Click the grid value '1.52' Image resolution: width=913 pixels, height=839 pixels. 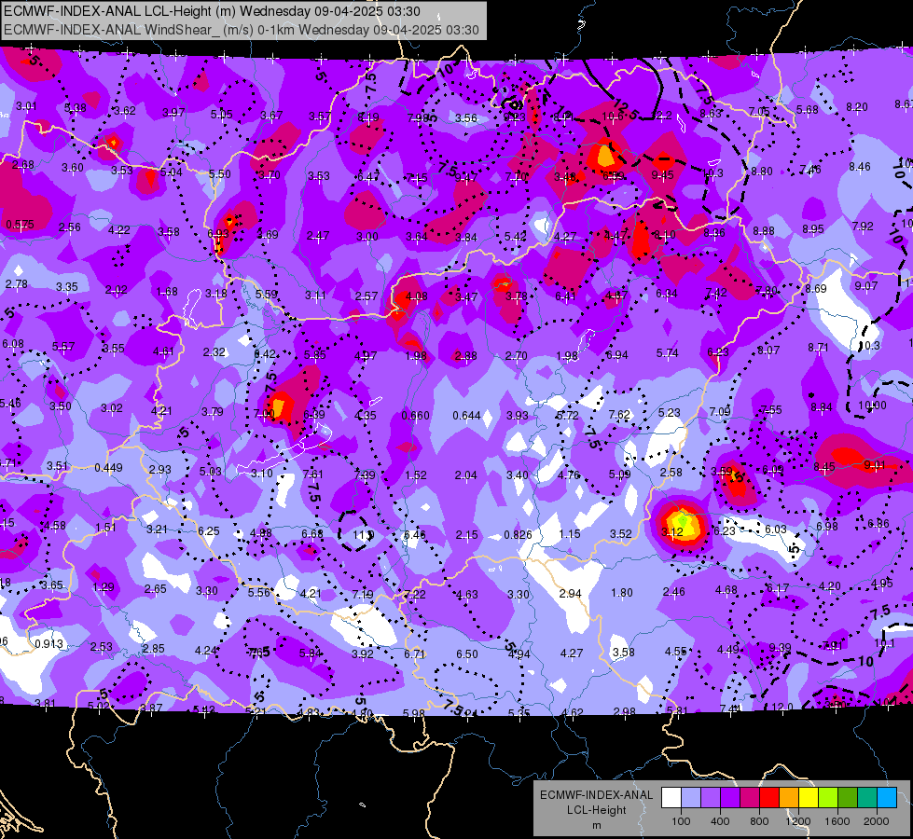click(x=415, y=475)
